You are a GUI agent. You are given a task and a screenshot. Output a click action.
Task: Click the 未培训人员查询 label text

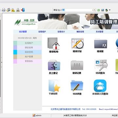click(100, 94)
